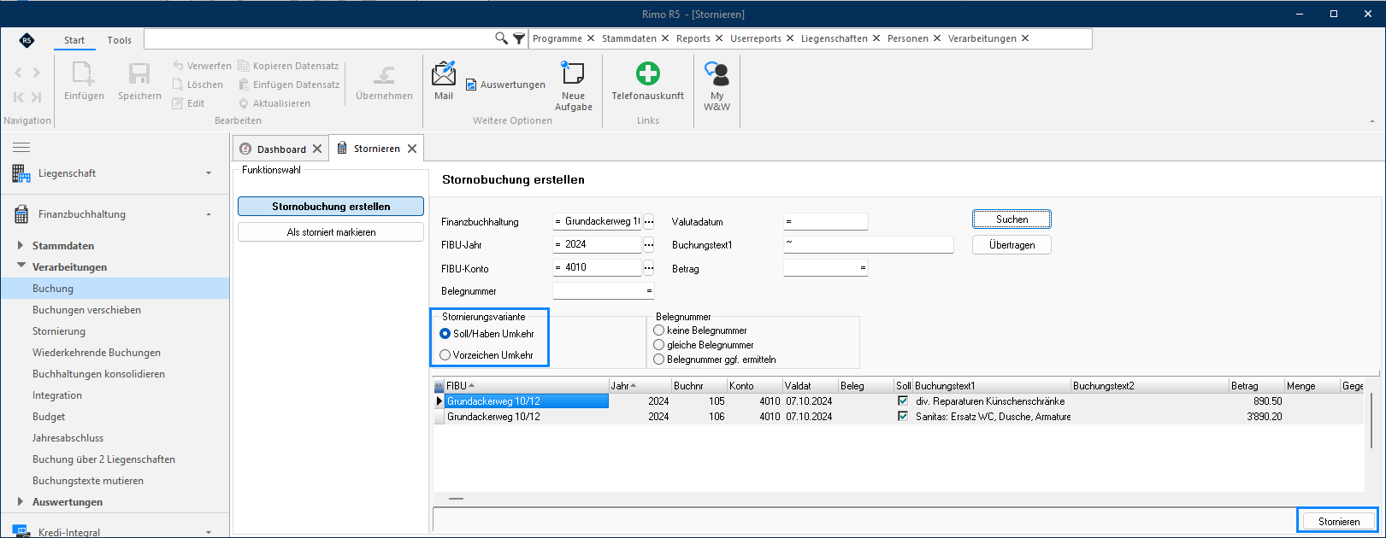Viewport: 1386px width, 538px height.
Task: Select Soll/Haben Umkehr radio option
Action: tap(445, 334)
